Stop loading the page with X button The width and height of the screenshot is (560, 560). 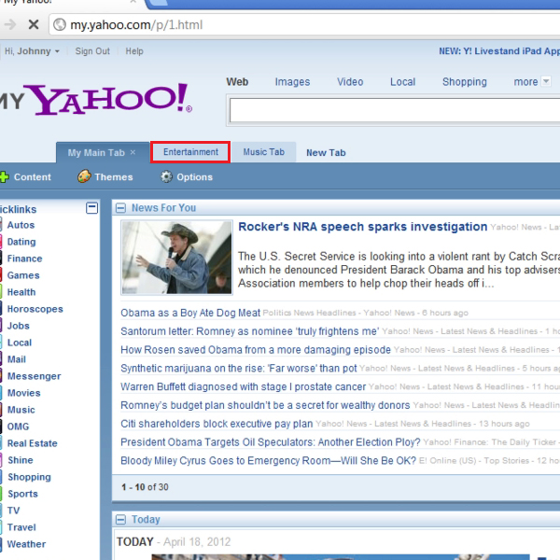34,24
